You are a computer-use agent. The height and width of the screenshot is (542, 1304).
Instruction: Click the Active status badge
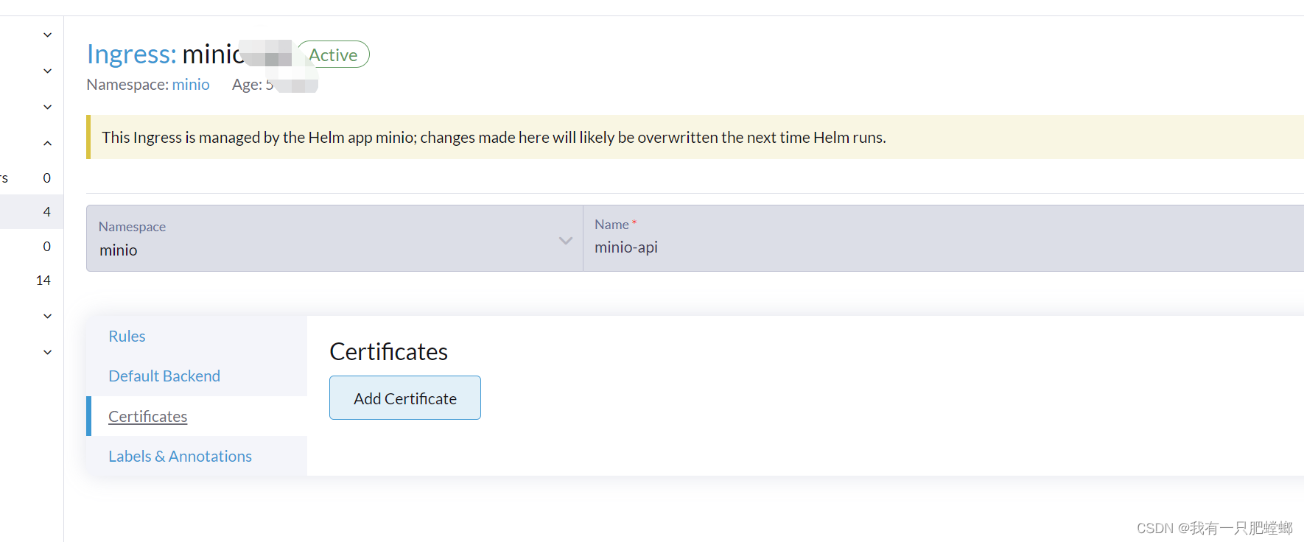tap(333, 54)
